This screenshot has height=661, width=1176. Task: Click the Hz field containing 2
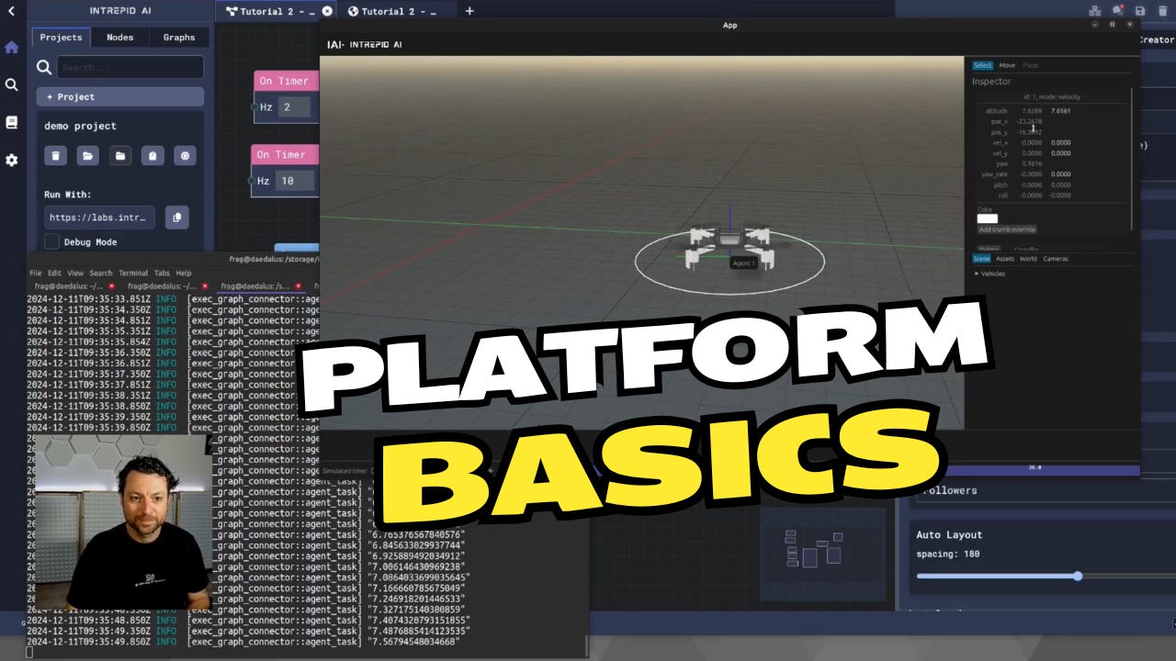point(296,107)
